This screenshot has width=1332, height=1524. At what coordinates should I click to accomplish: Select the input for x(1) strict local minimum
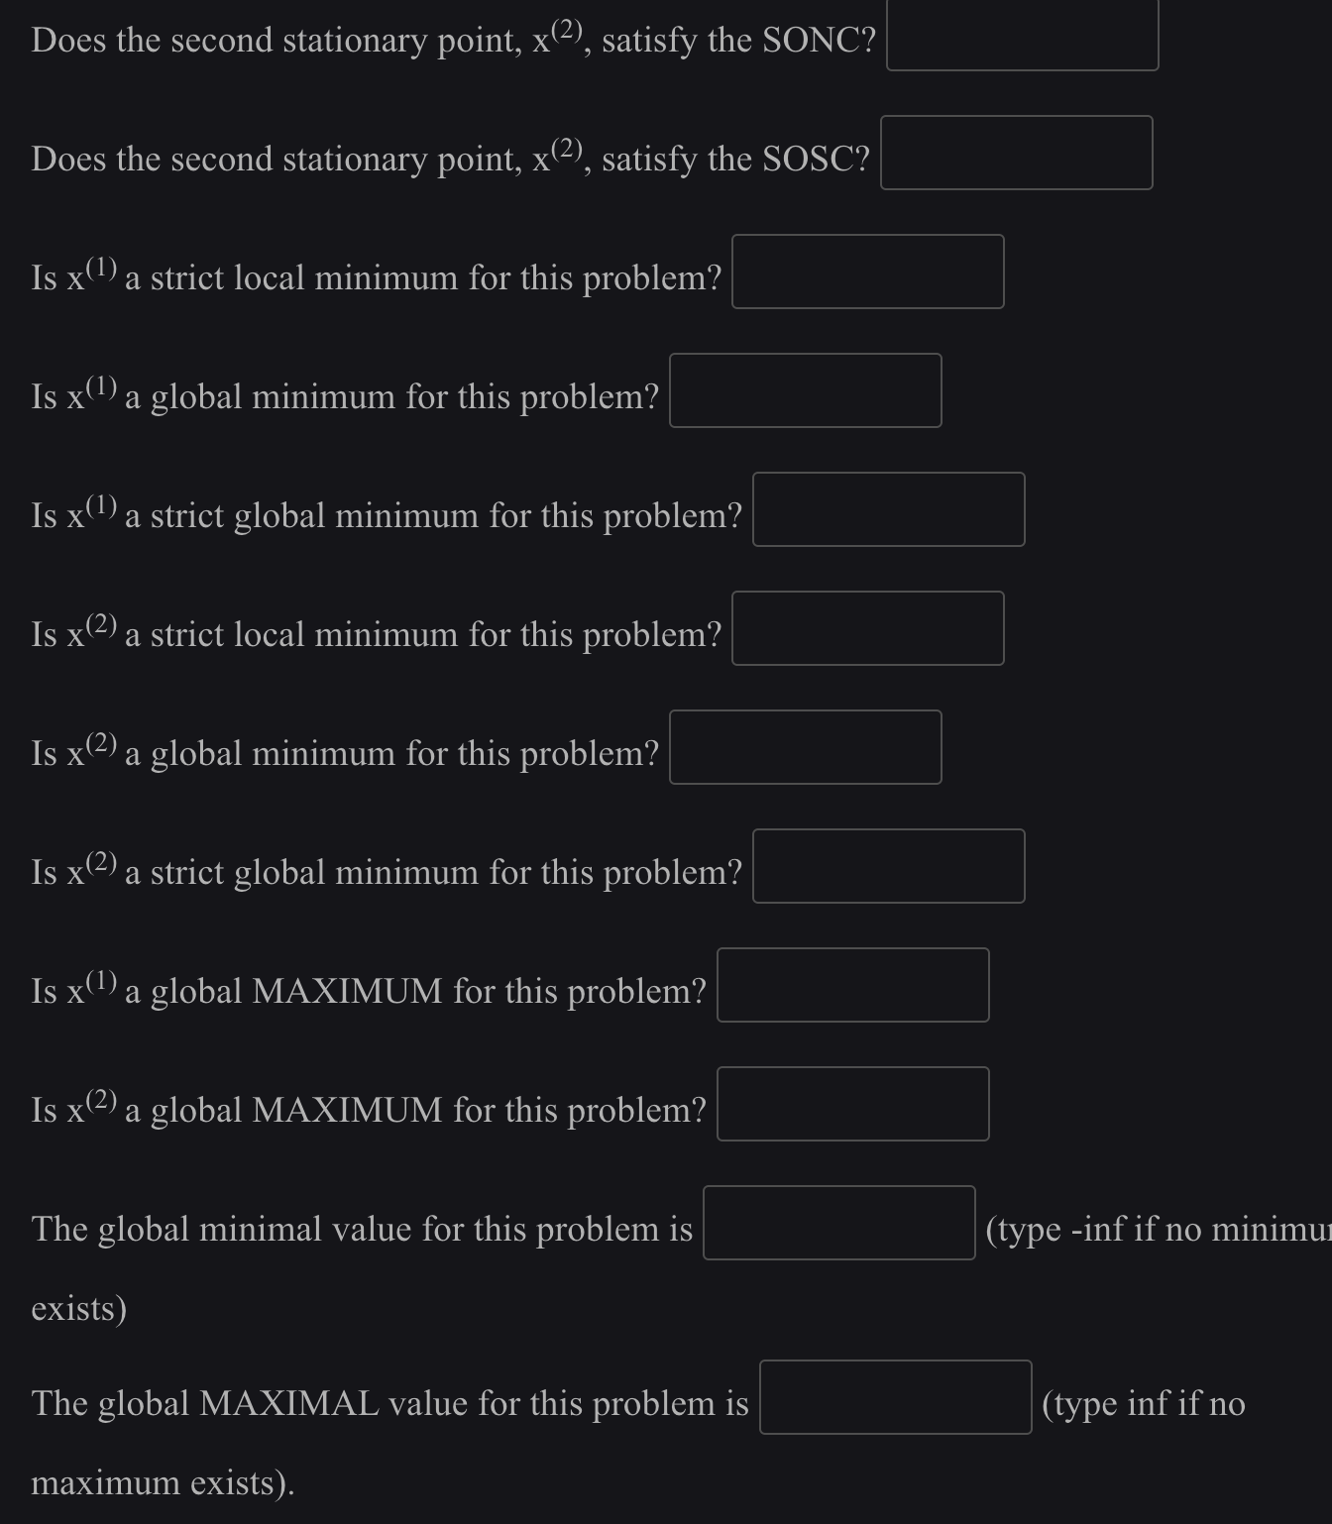pos(867,272)
